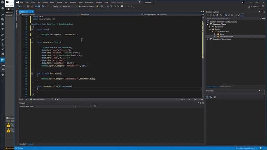
Task: Open the Analyze menu
Action: pyautogui.click(x=73, y=2)
